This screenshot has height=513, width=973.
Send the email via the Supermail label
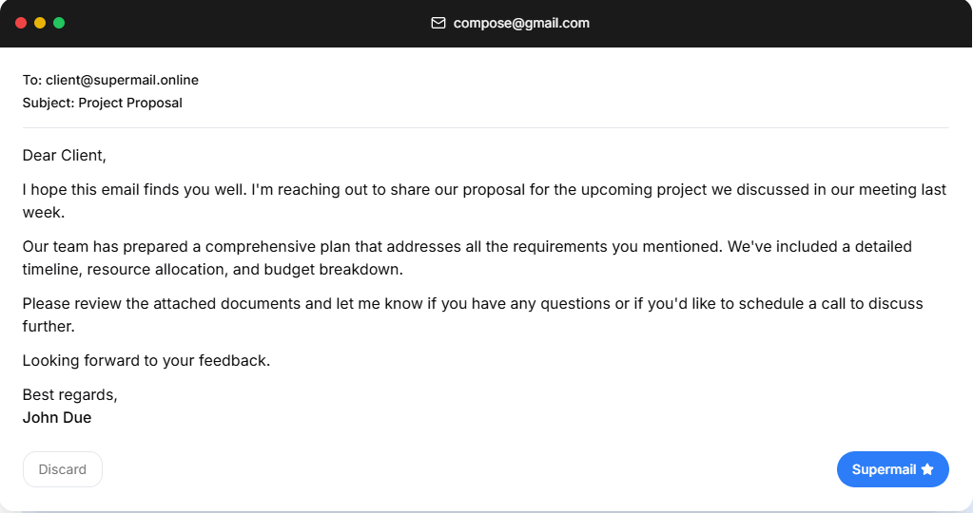click(884, 469)
